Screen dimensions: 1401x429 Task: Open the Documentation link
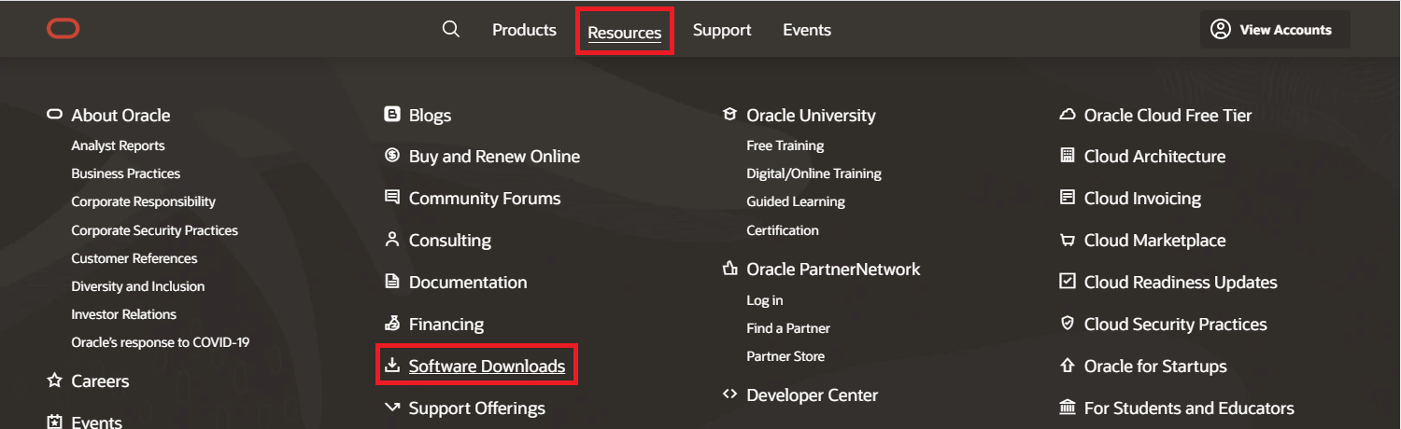[468, 283]
